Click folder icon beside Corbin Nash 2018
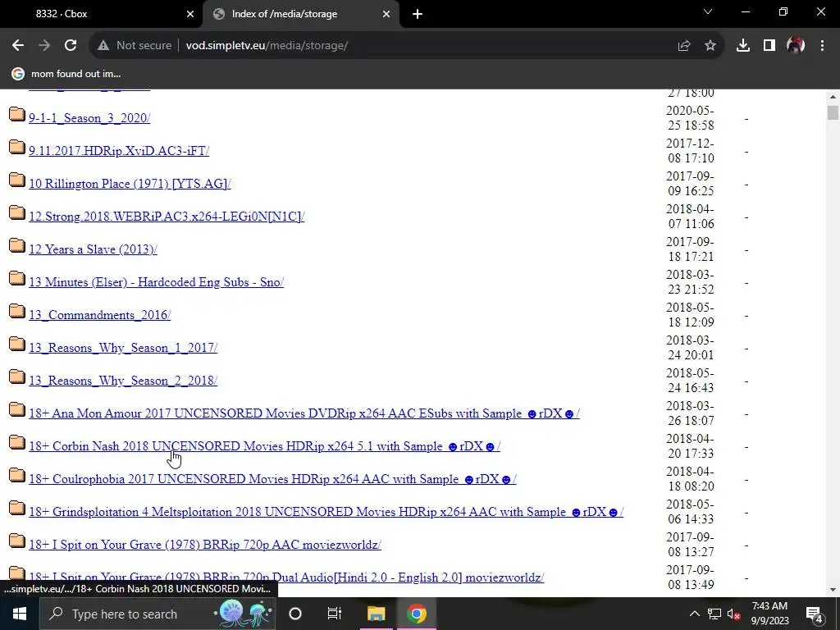This screenshot has height=630, width=840. point(17,442)
